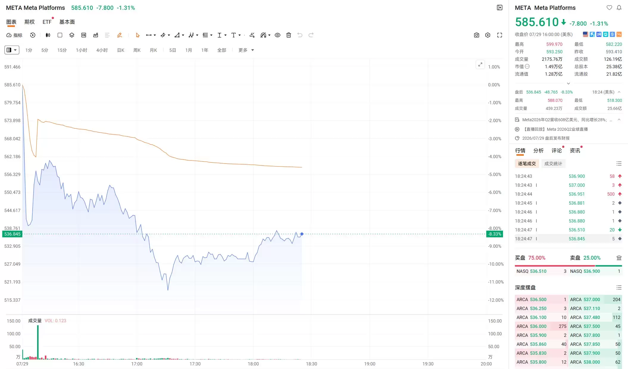Screen dimensions: 628x369
Task: Click the redo arrow icon
Action: pos(311,35)
